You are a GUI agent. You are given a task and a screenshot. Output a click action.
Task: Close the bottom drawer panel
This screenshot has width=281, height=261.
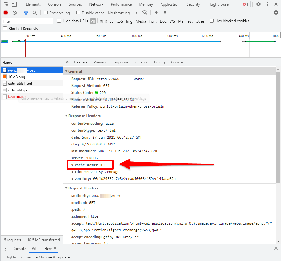[x=276, y=248]
